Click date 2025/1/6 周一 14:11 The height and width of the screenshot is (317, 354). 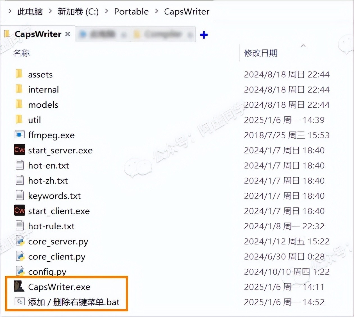click(284, 287)
